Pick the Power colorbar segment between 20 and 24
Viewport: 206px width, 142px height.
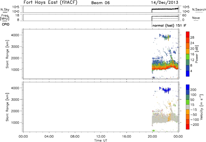pos(188,46)
